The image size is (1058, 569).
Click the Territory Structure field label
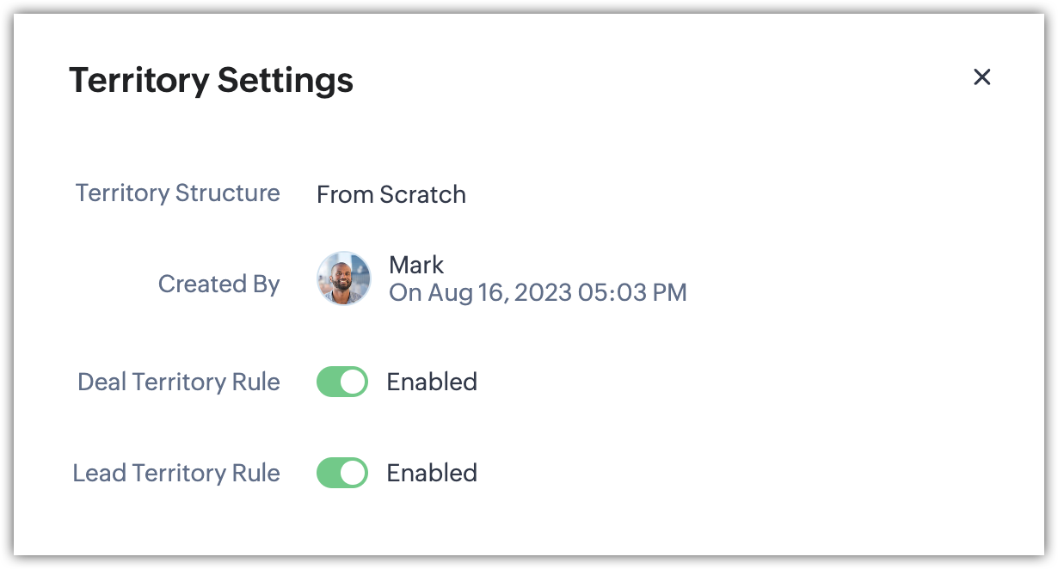pyautogui.click(x=177, y=193)
